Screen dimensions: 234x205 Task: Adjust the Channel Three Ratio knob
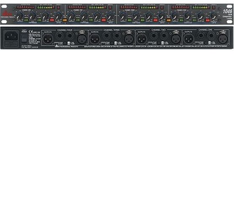[136, 15]
